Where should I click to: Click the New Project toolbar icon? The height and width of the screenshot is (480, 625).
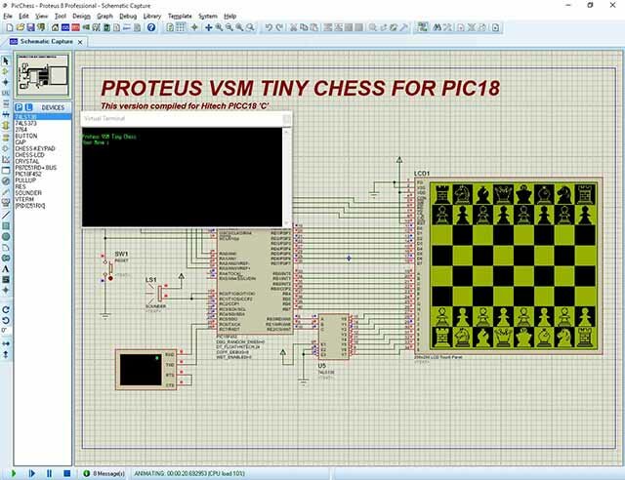tap(10, 27)
